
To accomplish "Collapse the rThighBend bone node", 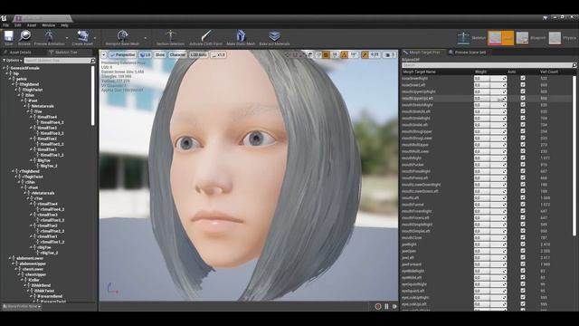I will (14, 171).
